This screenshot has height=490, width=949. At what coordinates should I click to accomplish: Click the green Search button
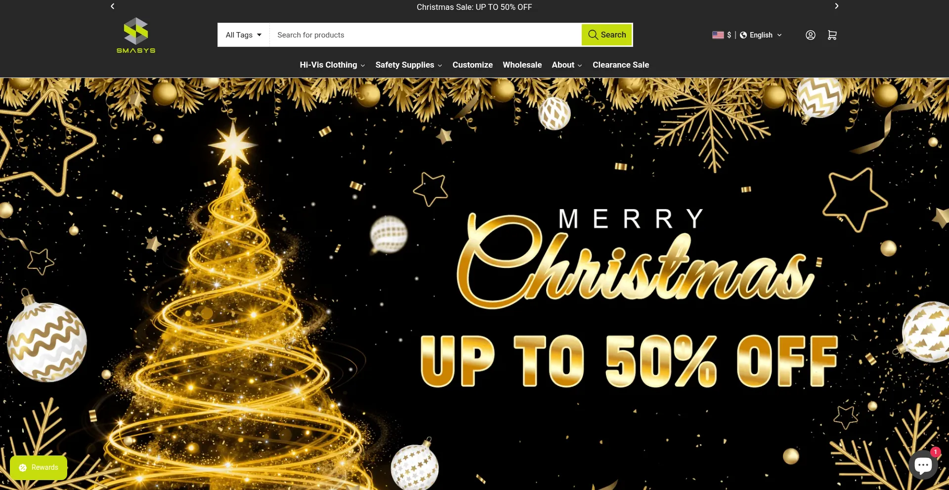(x=607, y=35)
